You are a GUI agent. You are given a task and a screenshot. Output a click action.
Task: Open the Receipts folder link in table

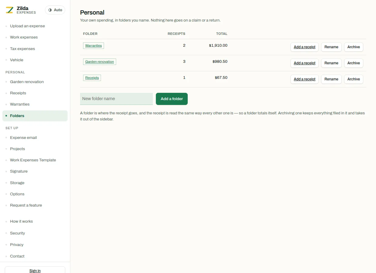(92, 78)
